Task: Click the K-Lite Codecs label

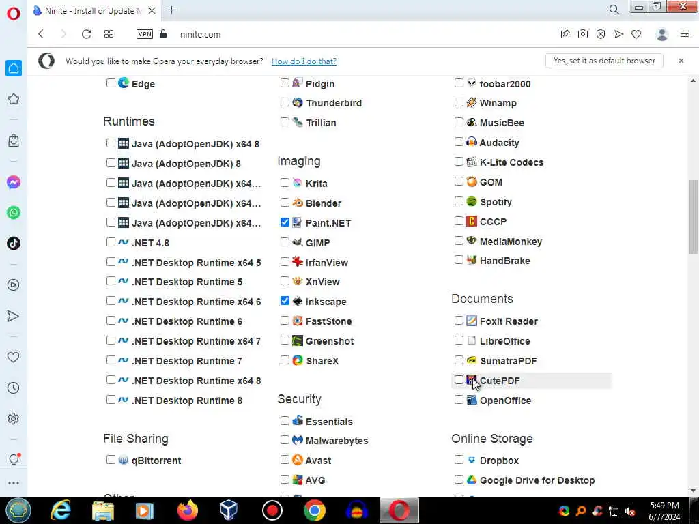Action: 512,162
